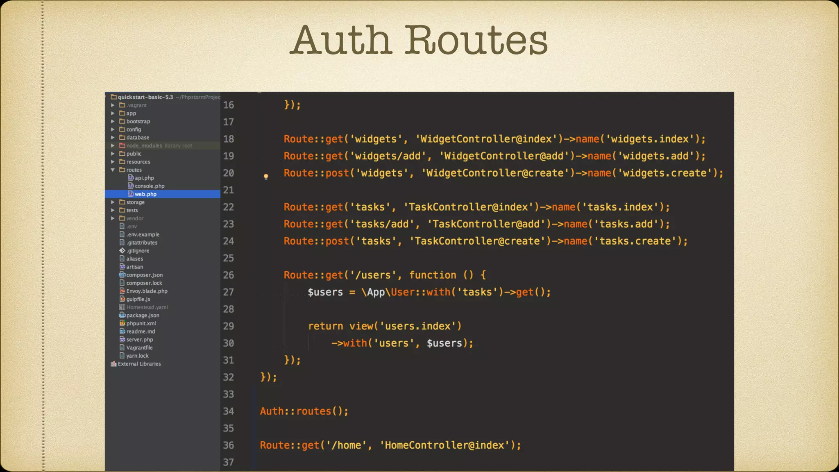839x472 pixels.
Task: Click the $users variable on line 27
Action: 325,293
